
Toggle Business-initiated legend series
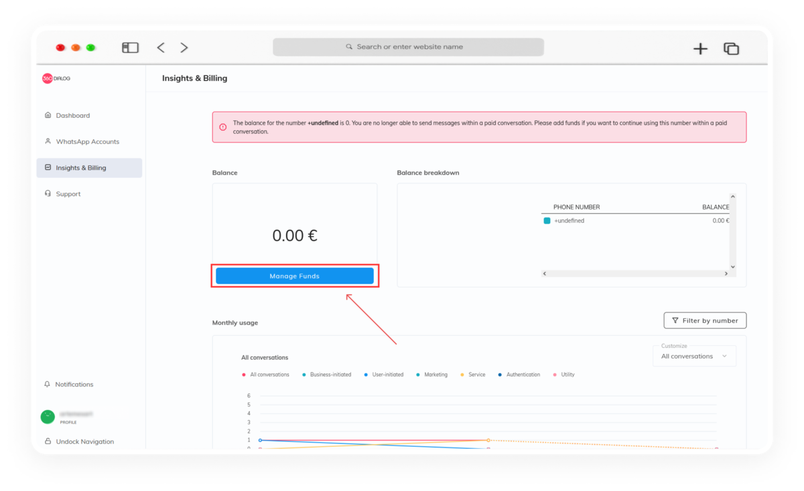click(x=327, y=375)
